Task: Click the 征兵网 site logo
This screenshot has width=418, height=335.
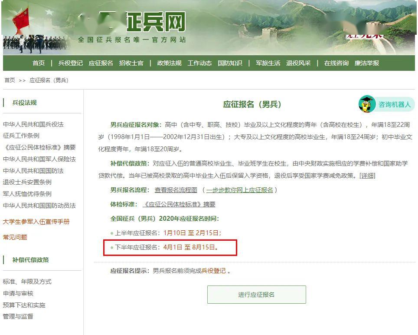Action: 156,22
